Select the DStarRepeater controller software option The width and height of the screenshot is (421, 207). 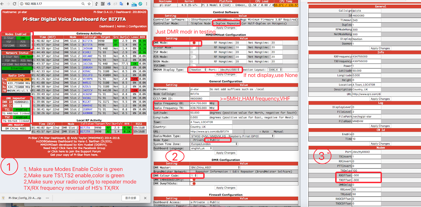click(189, 20)
